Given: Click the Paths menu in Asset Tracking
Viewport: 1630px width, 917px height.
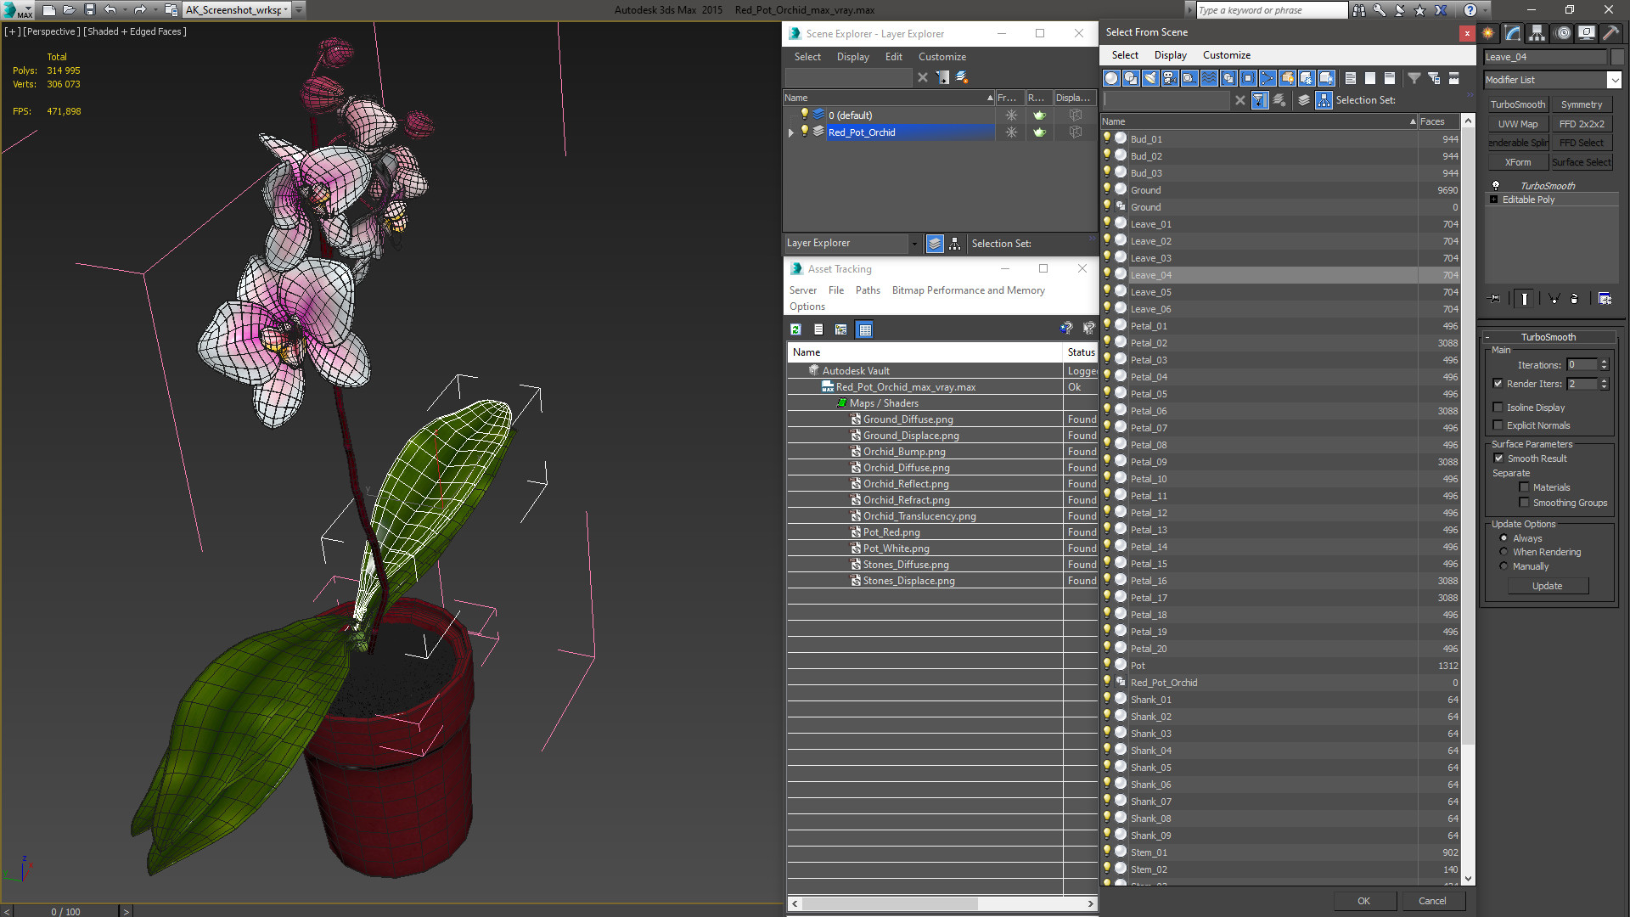Looking at the screenshot, I should click(868, 290).
